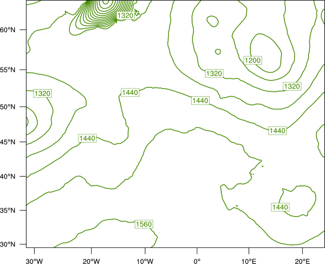Click the 1320 label near 52°N west
325x264 pixels.
tap(43, 93)
